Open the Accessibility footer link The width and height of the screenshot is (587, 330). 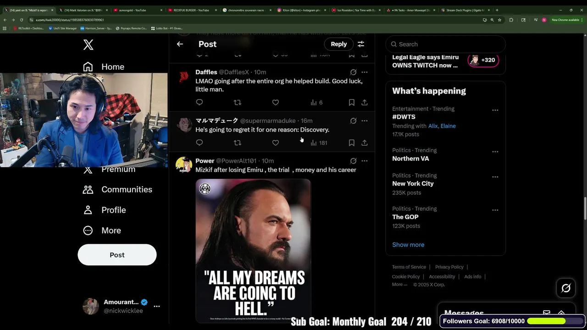442,277
